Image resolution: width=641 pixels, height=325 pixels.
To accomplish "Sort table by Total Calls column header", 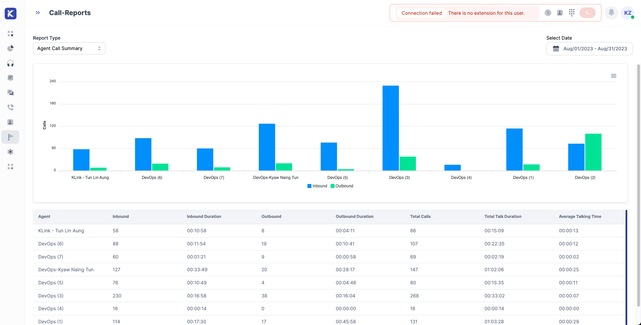I will point(420,217).
